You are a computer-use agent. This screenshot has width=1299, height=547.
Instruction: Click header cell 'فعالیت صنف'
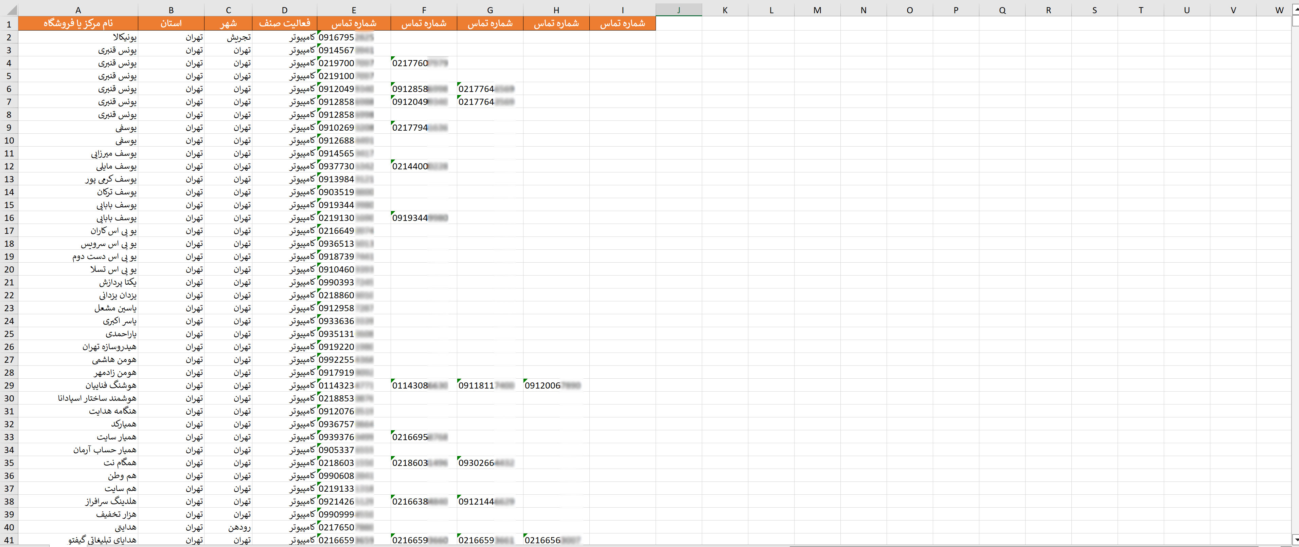[284, 23]
